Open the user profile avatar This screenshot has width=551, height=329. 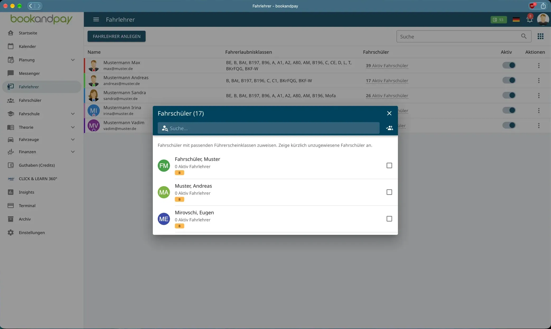(x=543, y=20)
